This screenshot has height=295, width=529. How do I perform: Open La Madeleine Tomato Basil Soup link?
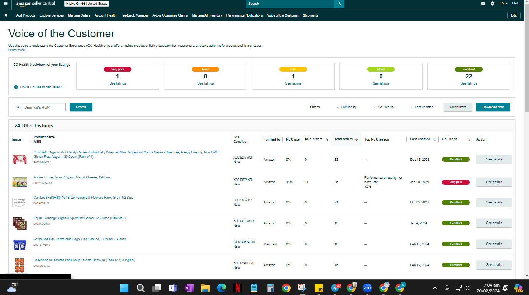(x=84, y=260)
